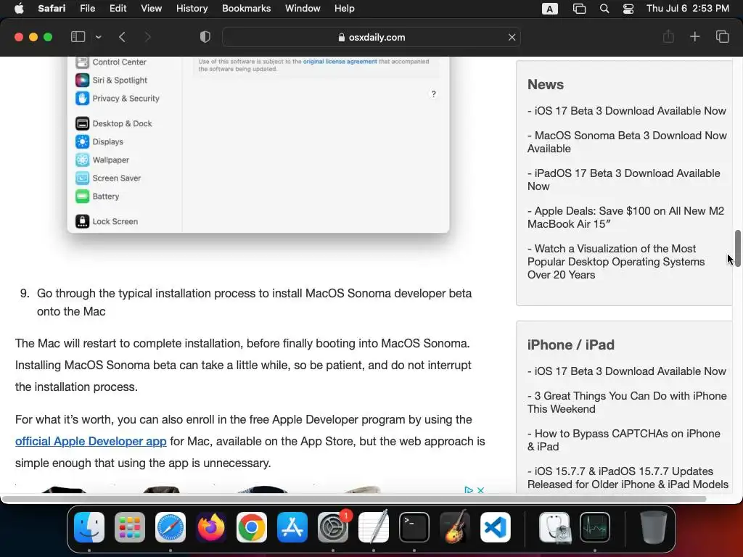Open 3 Great Things iPhone Weekend link
The width and height of the screenshot is (743, 557).
(627, 403)
